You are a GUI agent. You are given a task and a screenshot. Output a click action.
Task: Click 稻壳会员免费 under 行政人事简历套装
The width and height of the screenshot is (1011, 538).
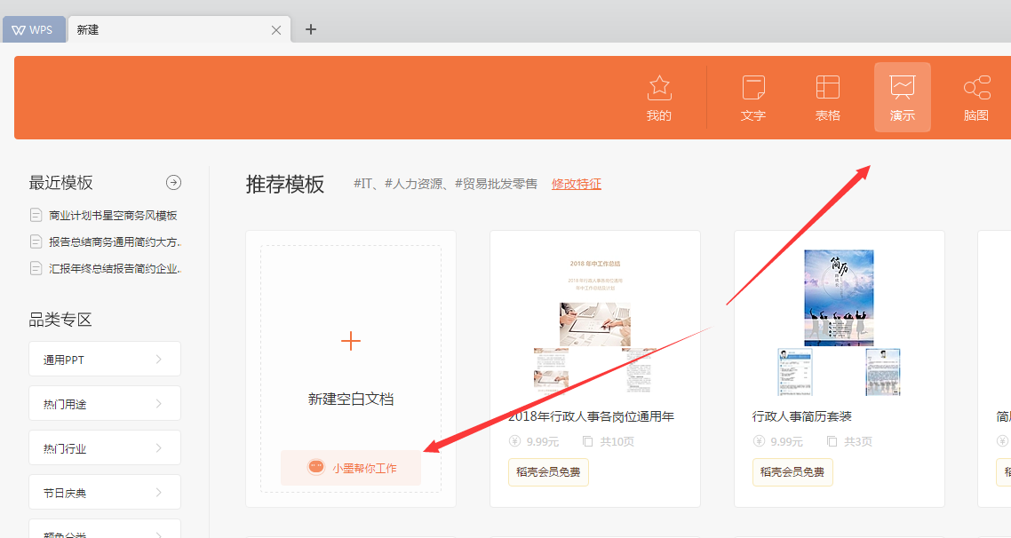792,472
